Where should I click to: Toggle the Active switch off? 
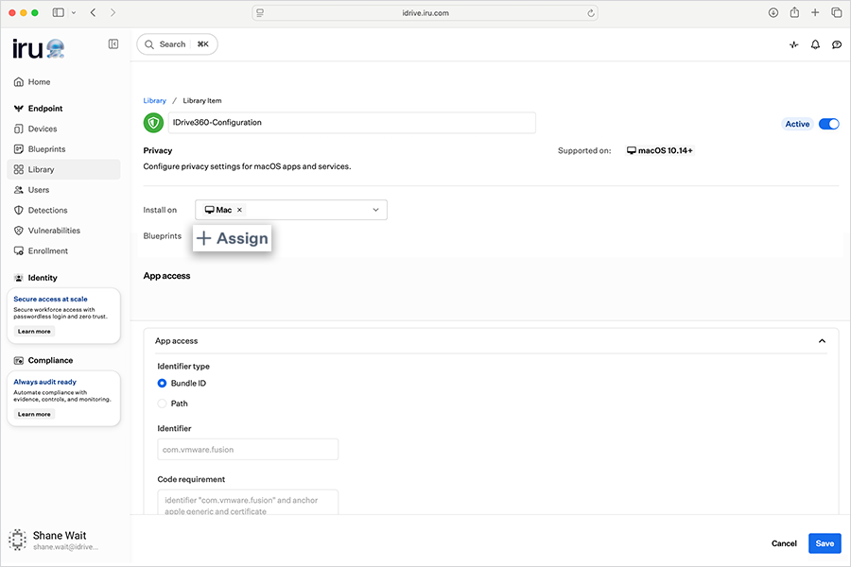point(828,124)
